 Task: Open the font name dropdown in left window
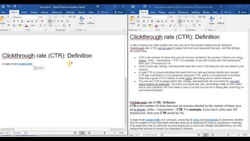pos(37,17)
